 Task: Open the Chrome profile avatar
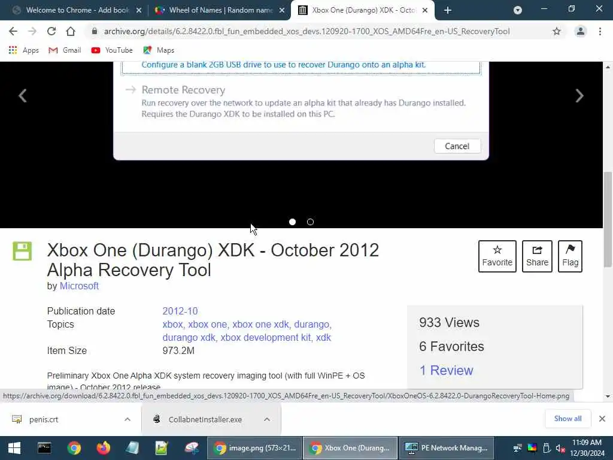pyautogui.click(x=581, y=31)
